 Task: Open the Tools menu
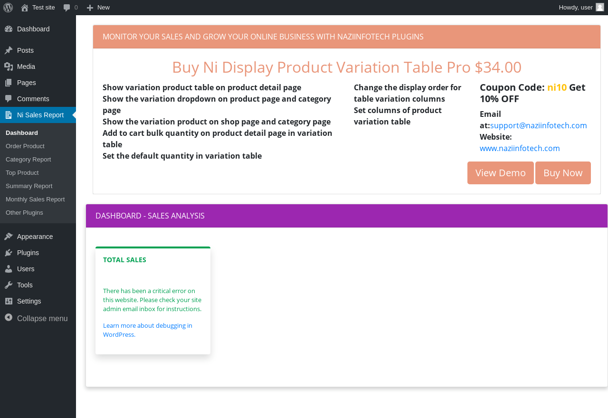coord(38,285)
